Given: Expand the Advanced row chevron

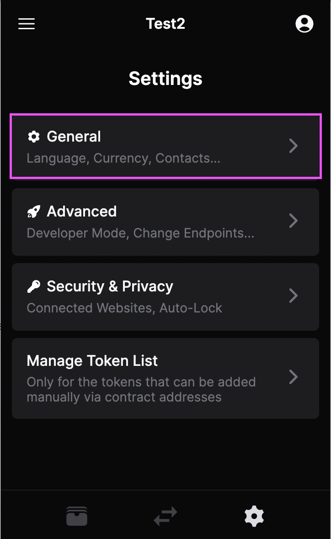Looking at the screenshot, I should 294,221.
